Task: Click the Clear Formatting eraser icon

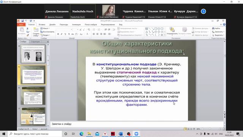Action: (x=89, y=30)
